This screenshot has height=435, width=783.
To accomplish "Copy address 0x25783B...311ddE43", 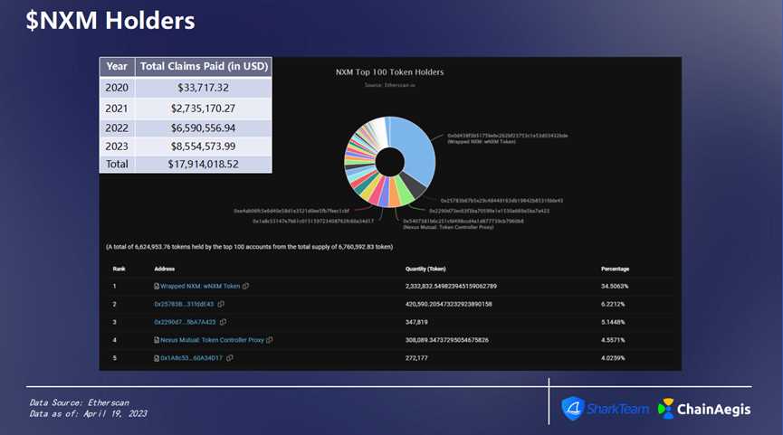I will pos(221,305).
